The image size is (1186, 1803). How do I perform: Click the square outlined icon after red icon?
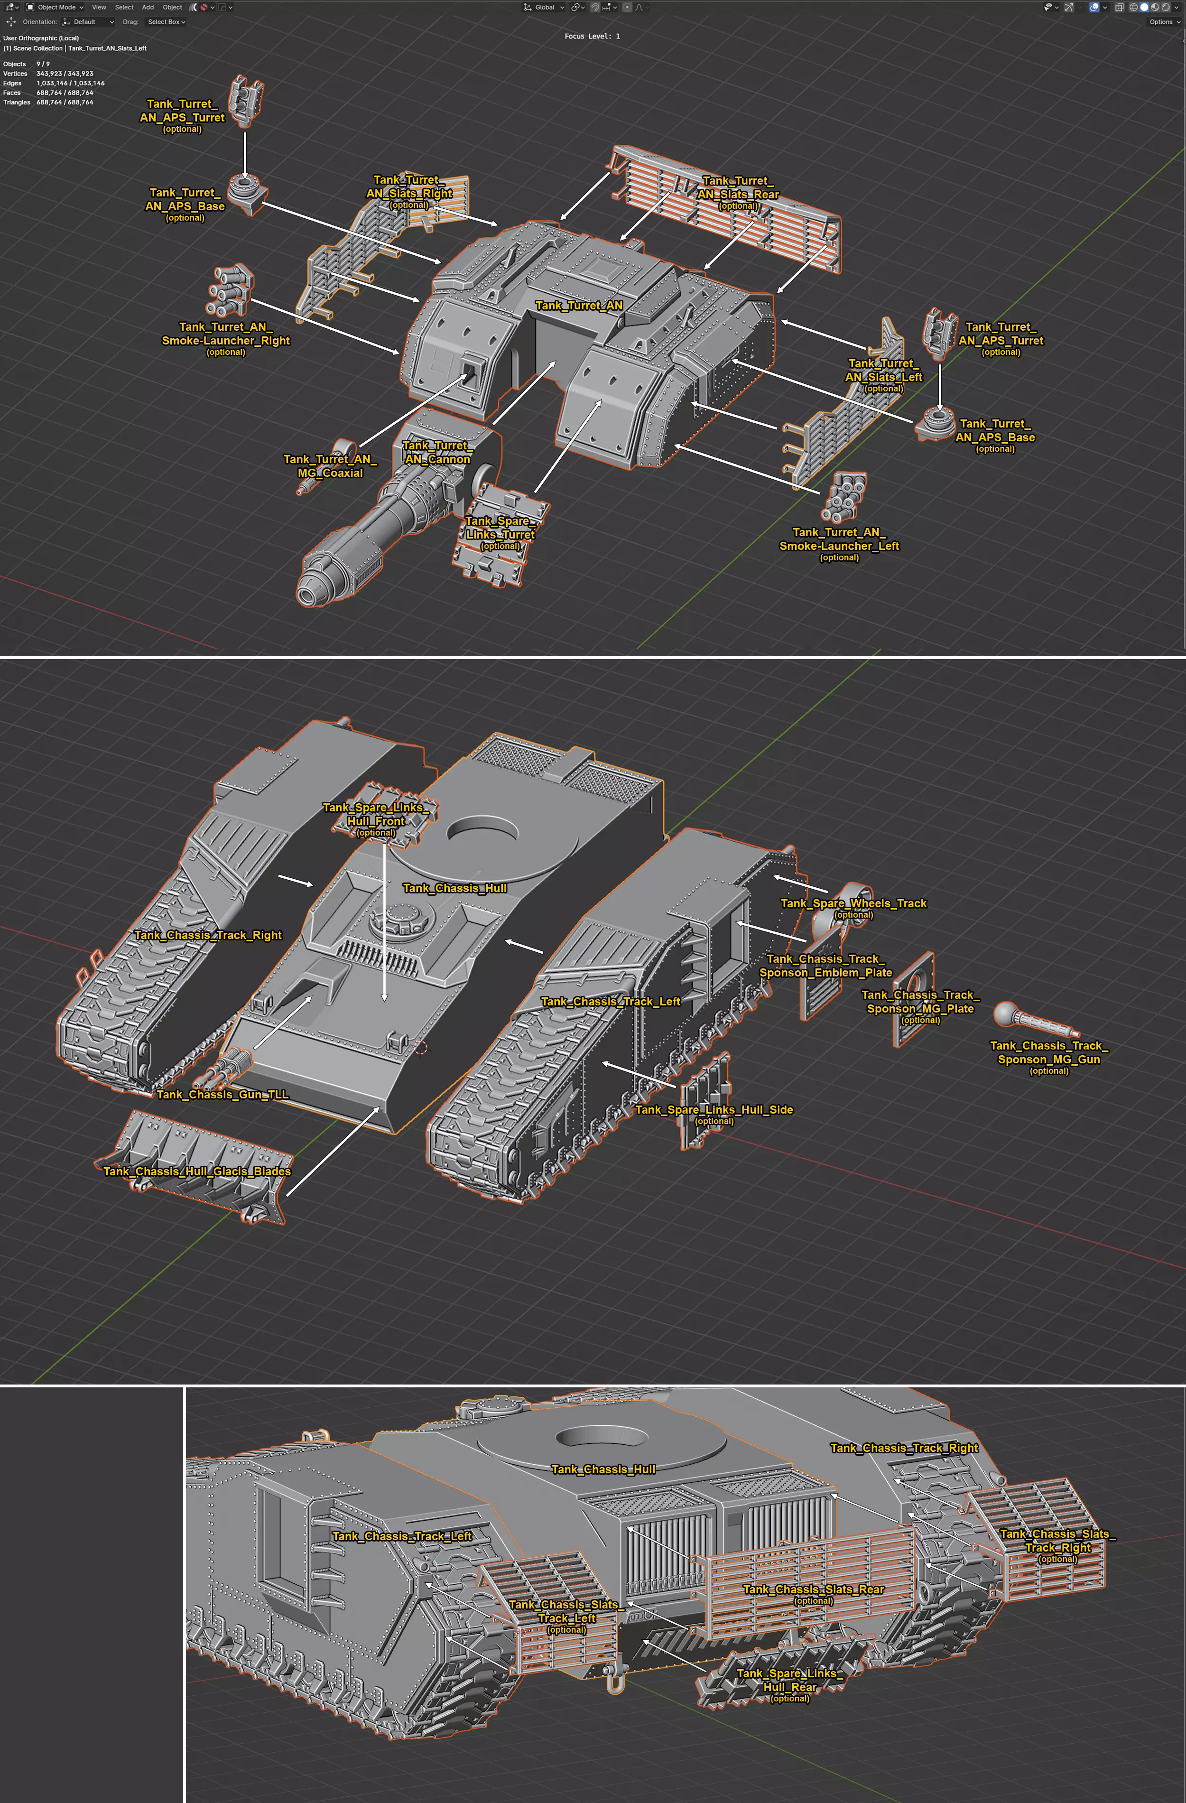coord(223,7)
